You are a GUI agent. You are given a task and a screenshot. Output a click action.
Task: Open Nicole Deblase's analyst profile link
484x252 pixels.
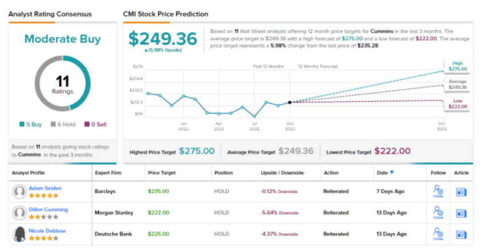48,230
